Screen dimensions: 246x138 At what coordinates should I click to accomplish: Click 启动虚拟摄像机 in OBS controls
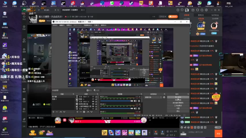(x=178, y=103)
